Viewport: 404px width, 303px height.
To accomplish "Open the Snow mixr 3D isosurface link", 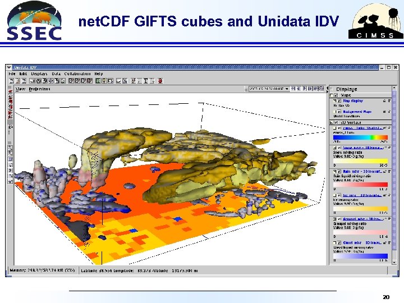I will click(x=363, y=148).
